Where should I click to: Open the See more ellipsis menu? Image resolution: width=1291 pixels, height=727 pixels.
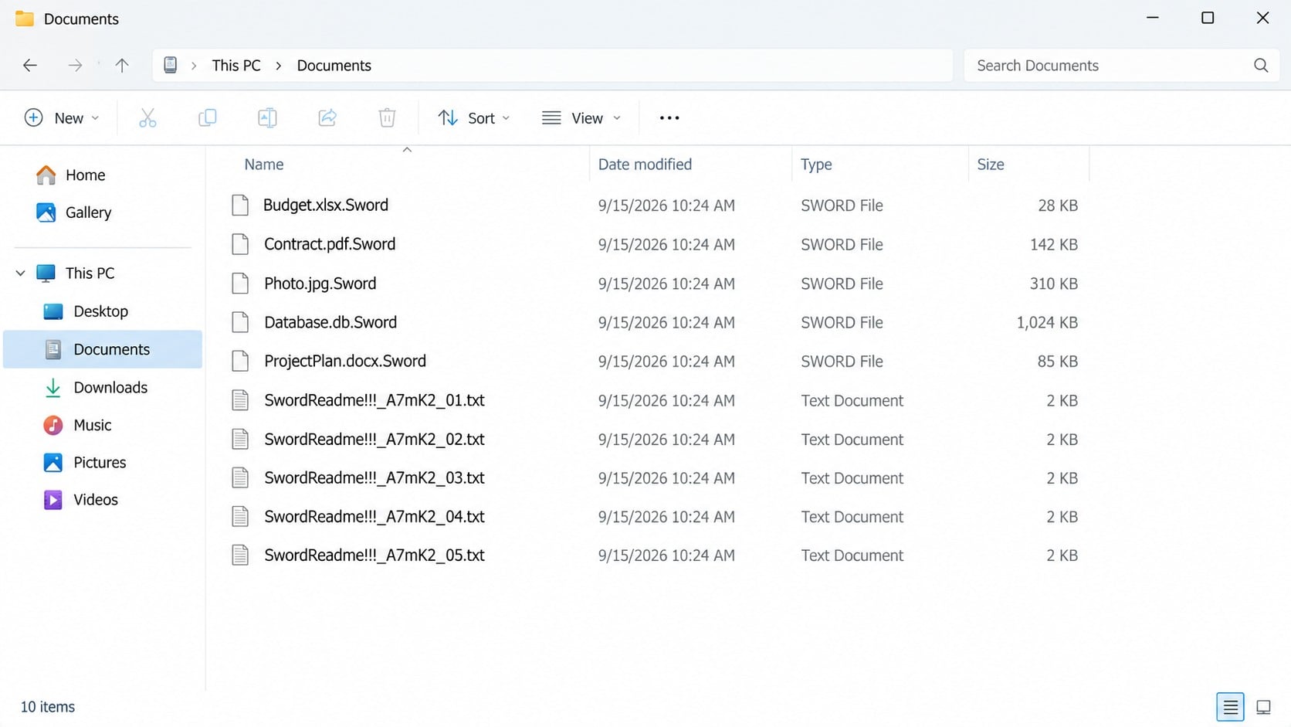pos(669,118)
